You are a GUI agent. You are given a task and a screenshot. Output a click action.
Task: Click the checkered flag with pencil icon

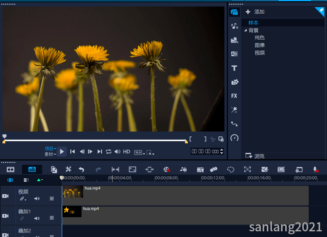pos(264,169)
